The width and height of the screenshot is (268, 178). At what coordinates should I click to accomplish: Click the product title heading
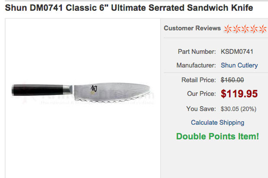tap(129, 8)
